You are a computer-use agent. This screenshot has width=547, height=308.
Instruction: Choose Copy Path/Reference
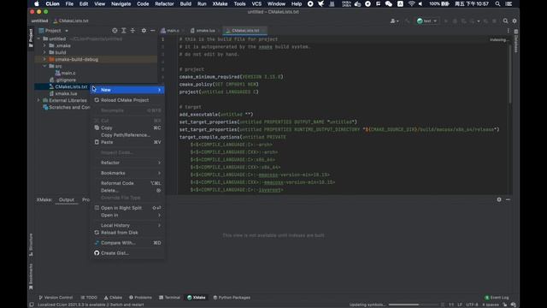click(127, 135)
